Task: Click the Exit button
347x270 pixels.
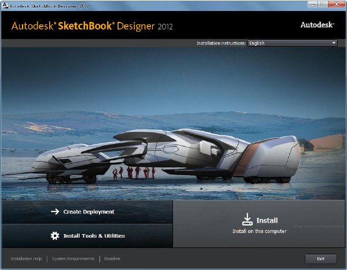Action: (x=321, y=258)
